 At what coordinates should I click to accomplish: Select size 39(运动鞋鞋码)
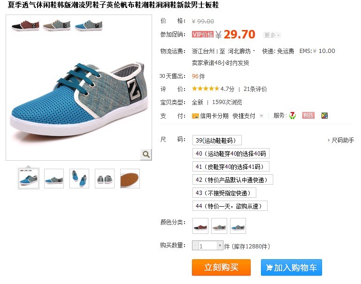pos(217,140)
